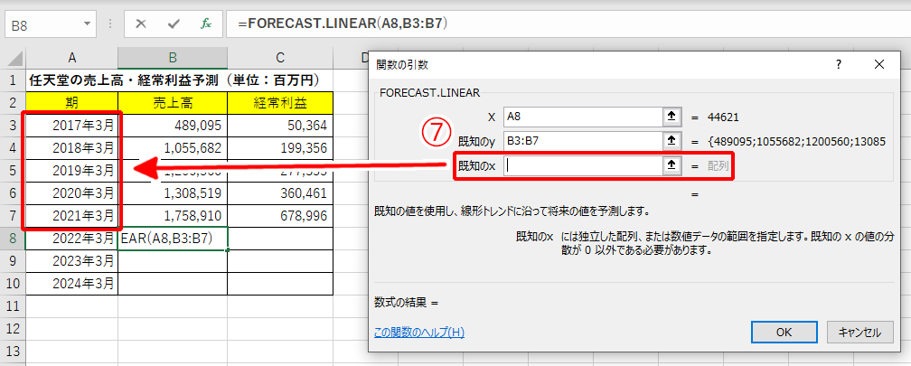Click the キャンセル button

859,333
